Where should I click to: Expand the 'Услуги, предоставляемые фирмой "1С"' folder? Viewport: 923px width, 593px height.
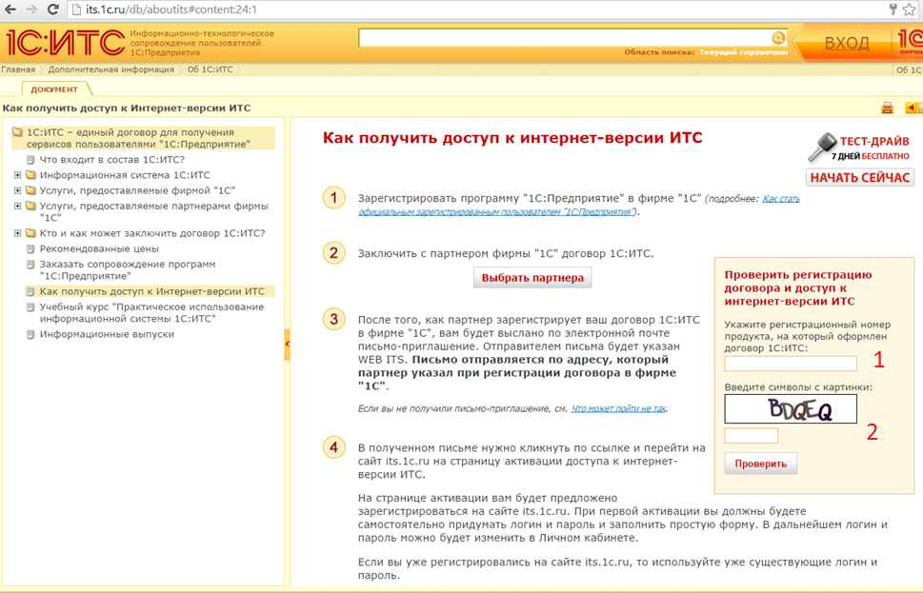point(18,190)
